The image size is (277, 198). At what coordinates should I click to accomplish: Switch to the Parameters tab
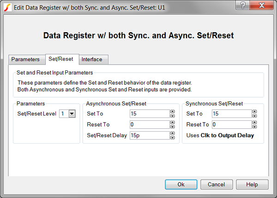click(25, 59)
